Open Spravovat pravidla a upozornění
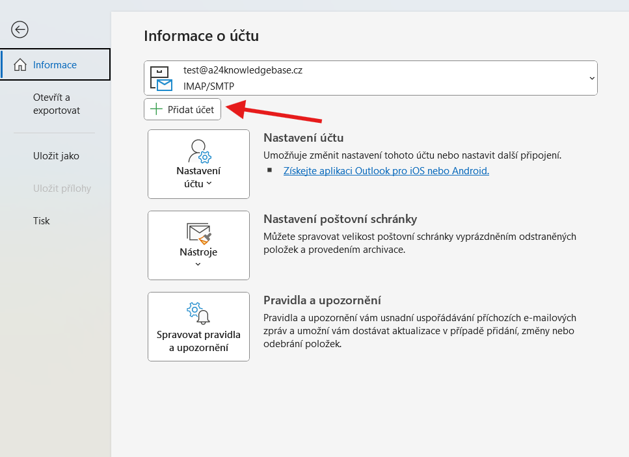Image resolution: width=629 pixels, height=457 pixels. [198, 327]
